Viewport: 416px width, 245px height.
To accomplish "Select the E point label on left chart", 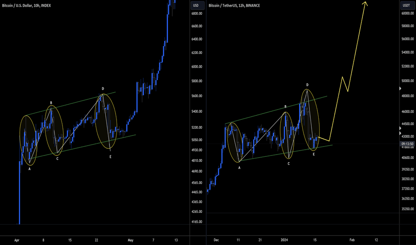I will pyautogui.click(x=110, y=157).
